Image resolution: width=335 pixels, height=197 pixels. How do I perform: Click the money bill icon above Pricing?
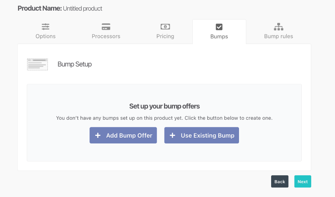click(165, 27)
